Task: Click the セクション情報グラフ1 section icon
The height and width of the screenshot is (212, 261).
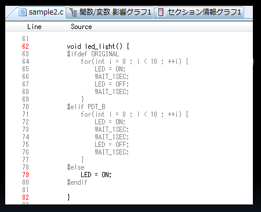Action: [x=161, y=12]
